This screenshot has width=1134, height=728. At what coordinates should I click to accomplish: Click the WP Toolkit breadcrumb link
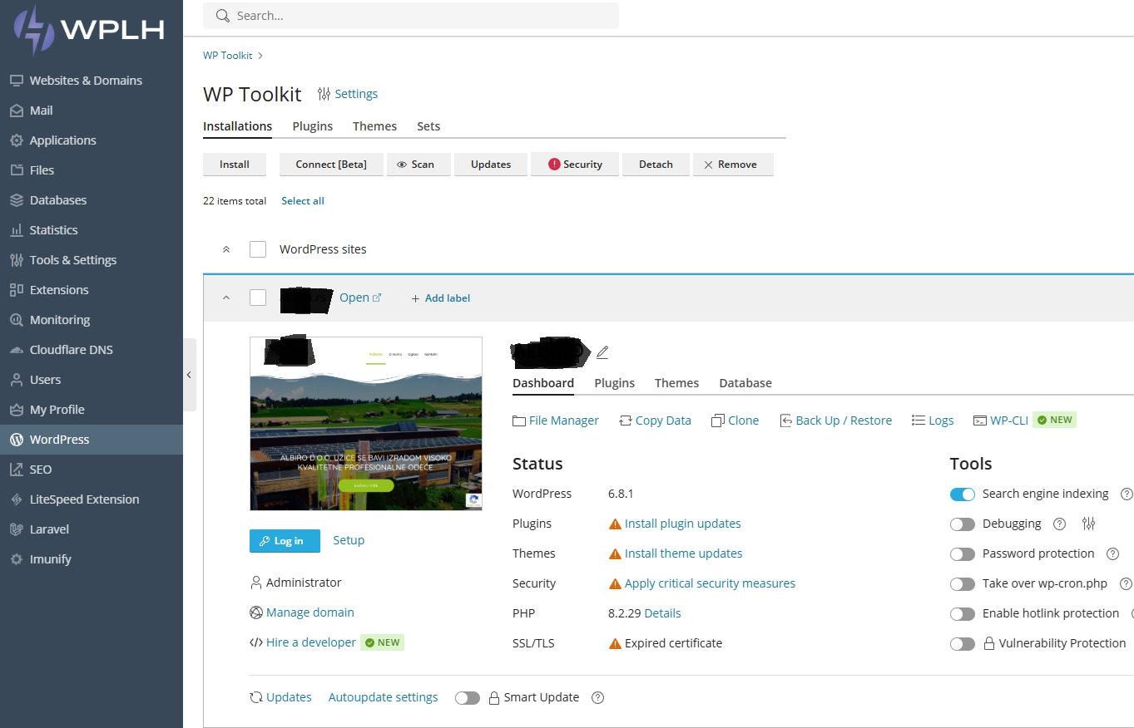pos(227,56)
